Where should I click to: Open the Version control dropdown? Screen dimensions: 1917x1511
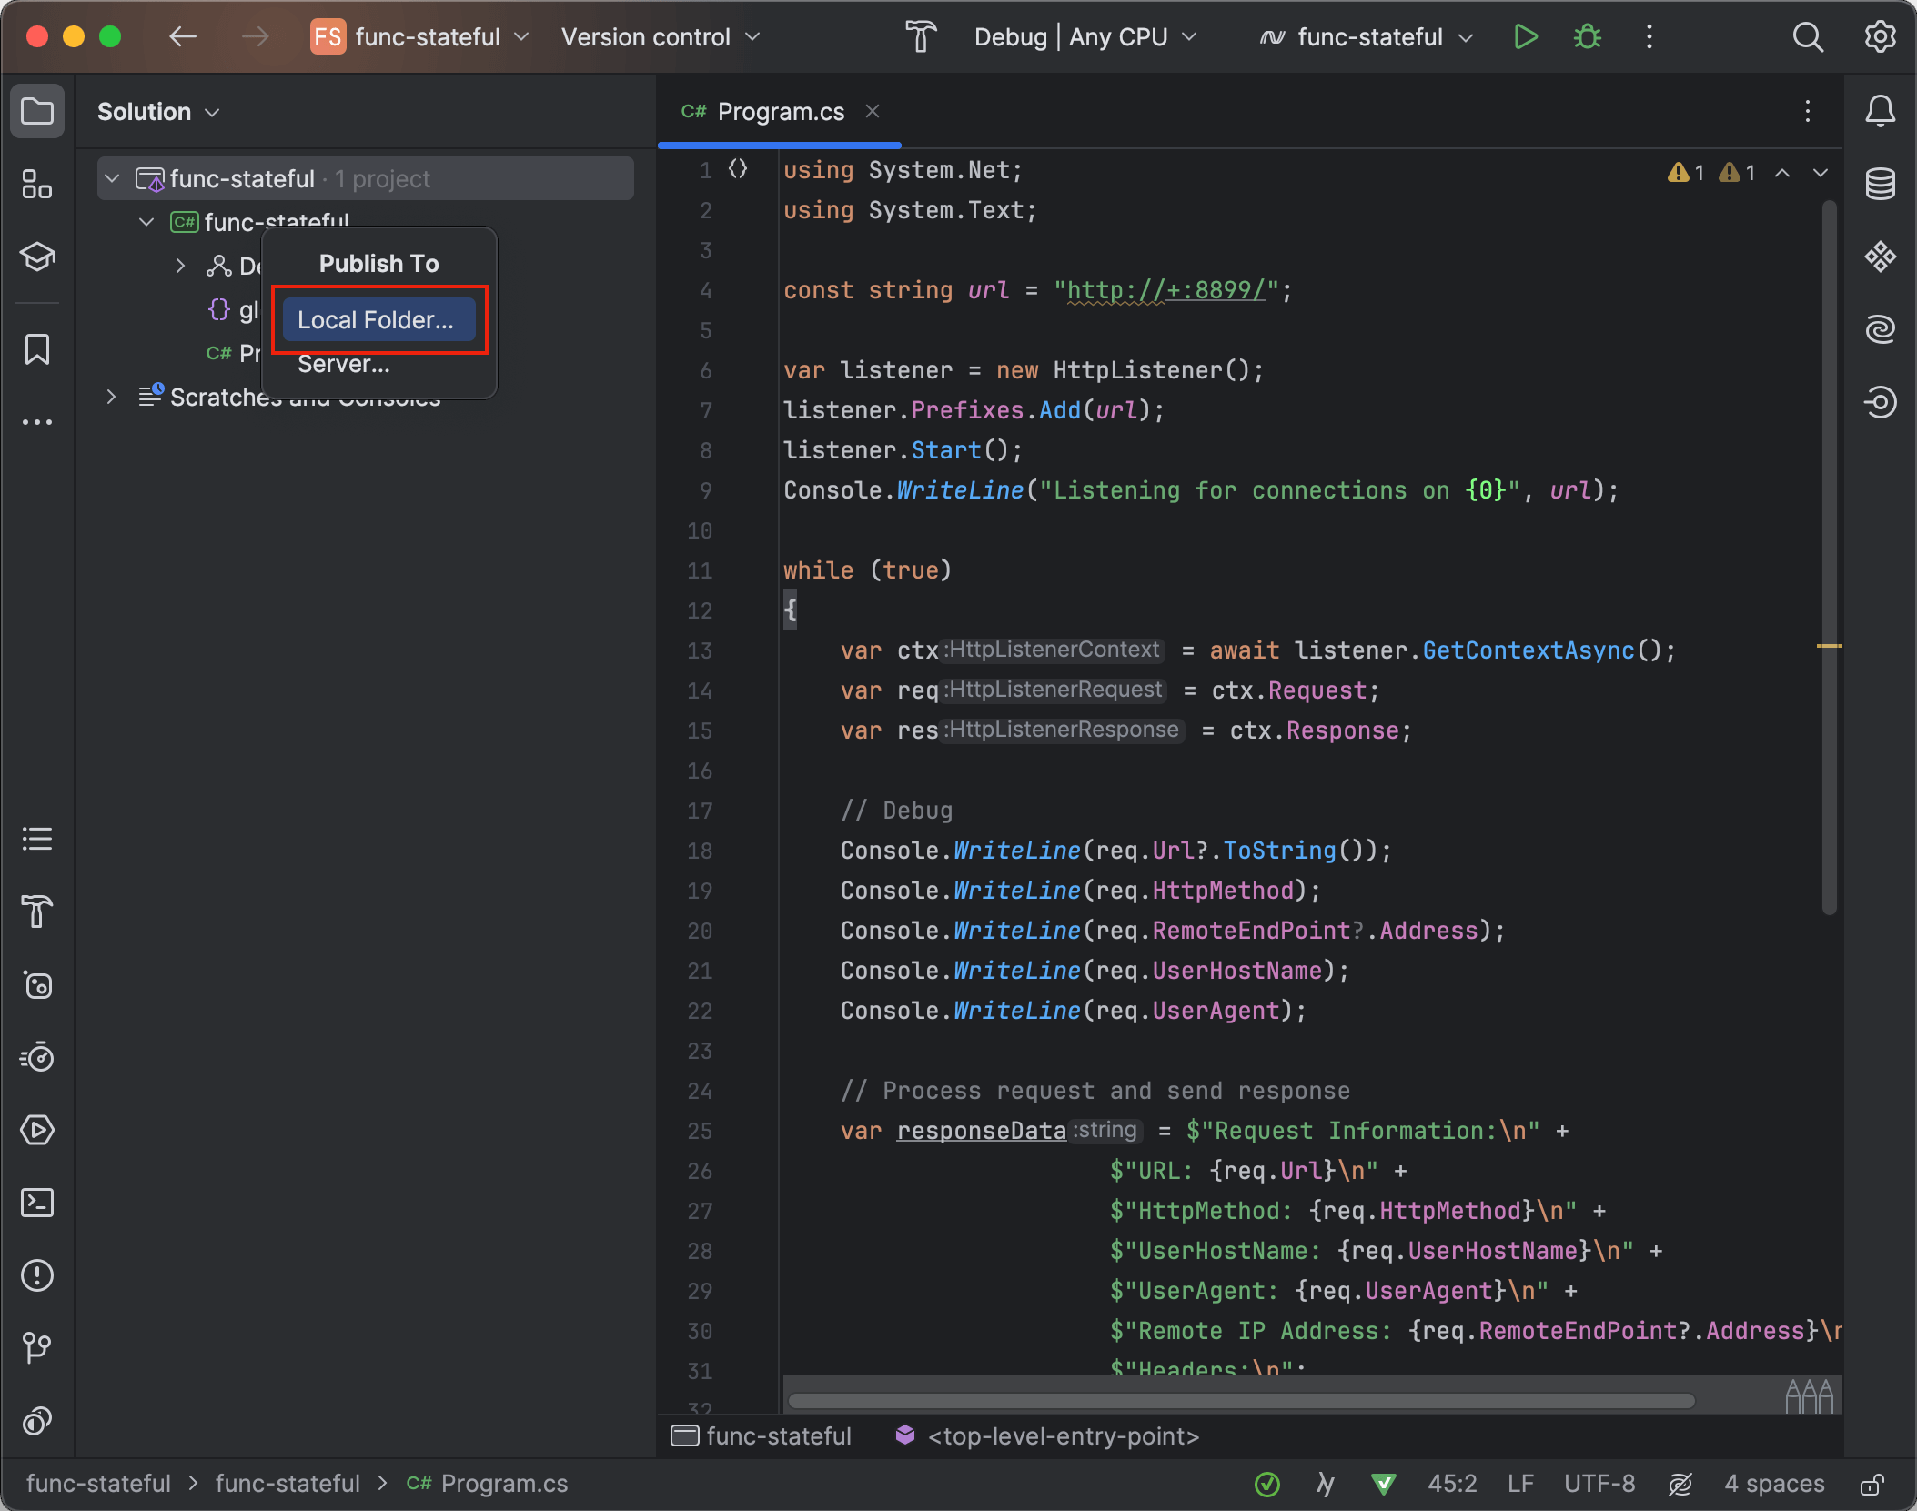[660, 37]
